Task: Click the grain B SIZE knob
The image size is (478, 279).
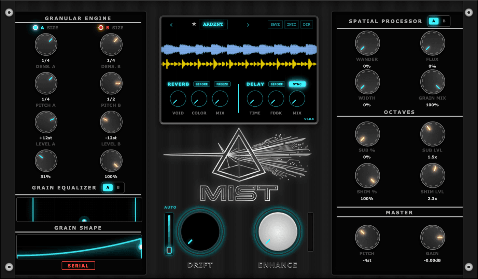Action: coord(111,44)
